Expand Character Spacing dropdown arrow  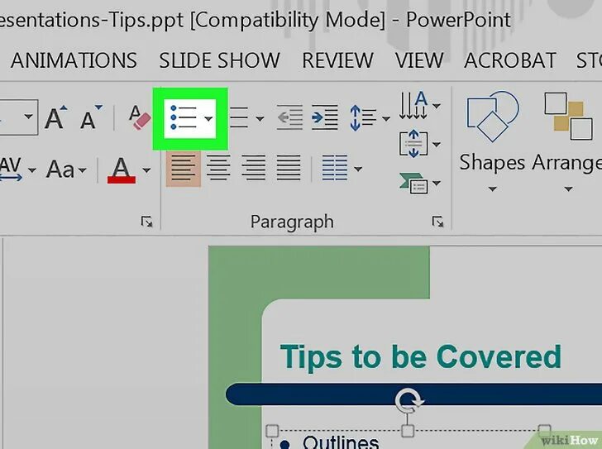[x=32, y=170]
